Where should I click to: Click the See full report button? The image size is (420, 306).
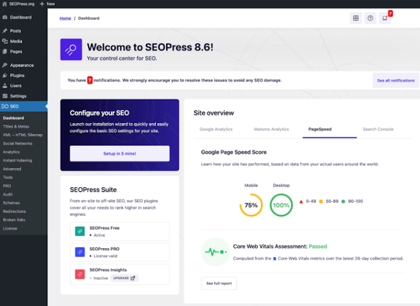218,283
